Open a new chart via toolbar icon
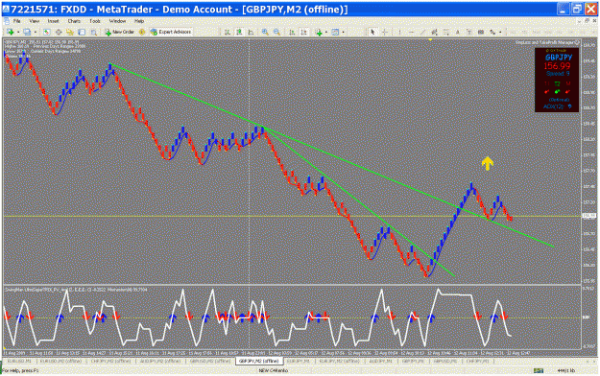Viewport: 600px width, 376px height. point(11,32)
